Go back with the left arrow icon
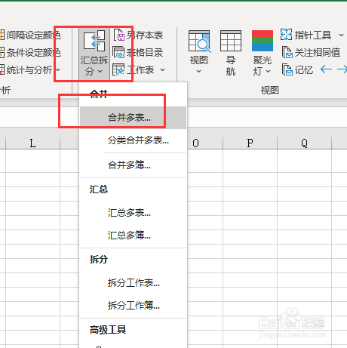The width and height of the screenshot is (347, 348). point(326,69)
